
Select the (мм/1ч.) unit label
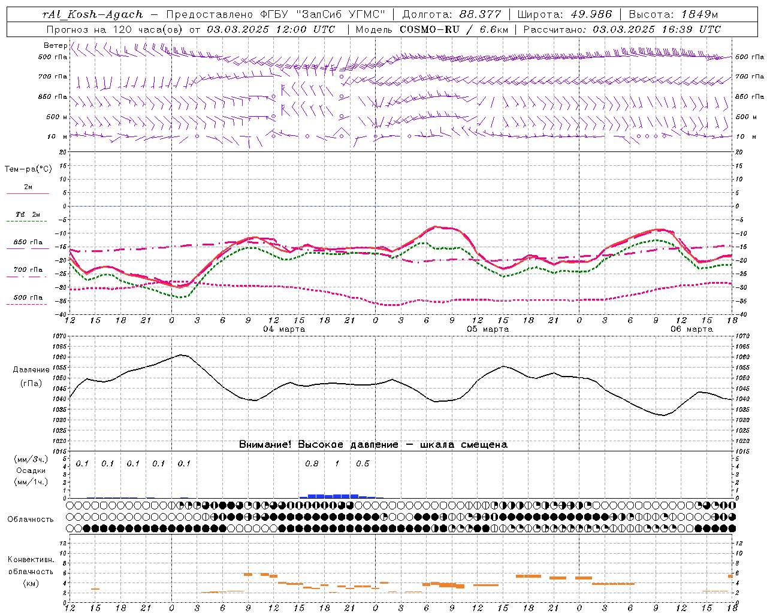click(x=31, y=482)
